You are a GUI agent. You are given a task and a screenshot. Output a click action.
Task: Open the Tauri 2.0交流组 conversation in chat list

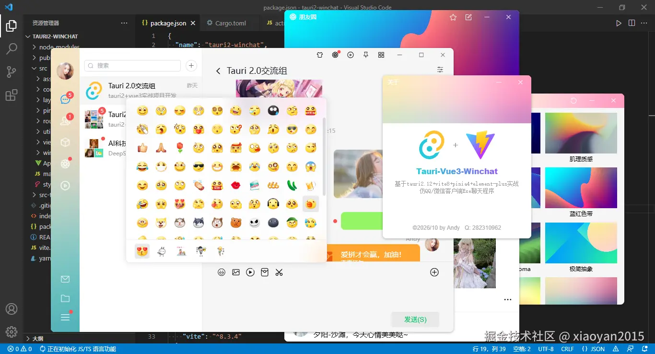[x=141, y=90]
